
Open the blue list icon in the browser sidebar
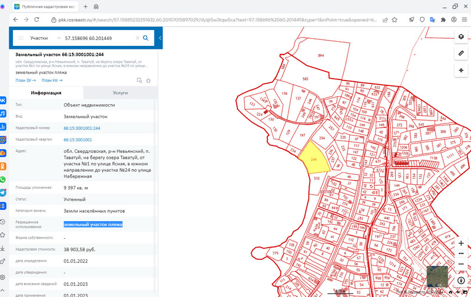[x=2, y=206]
